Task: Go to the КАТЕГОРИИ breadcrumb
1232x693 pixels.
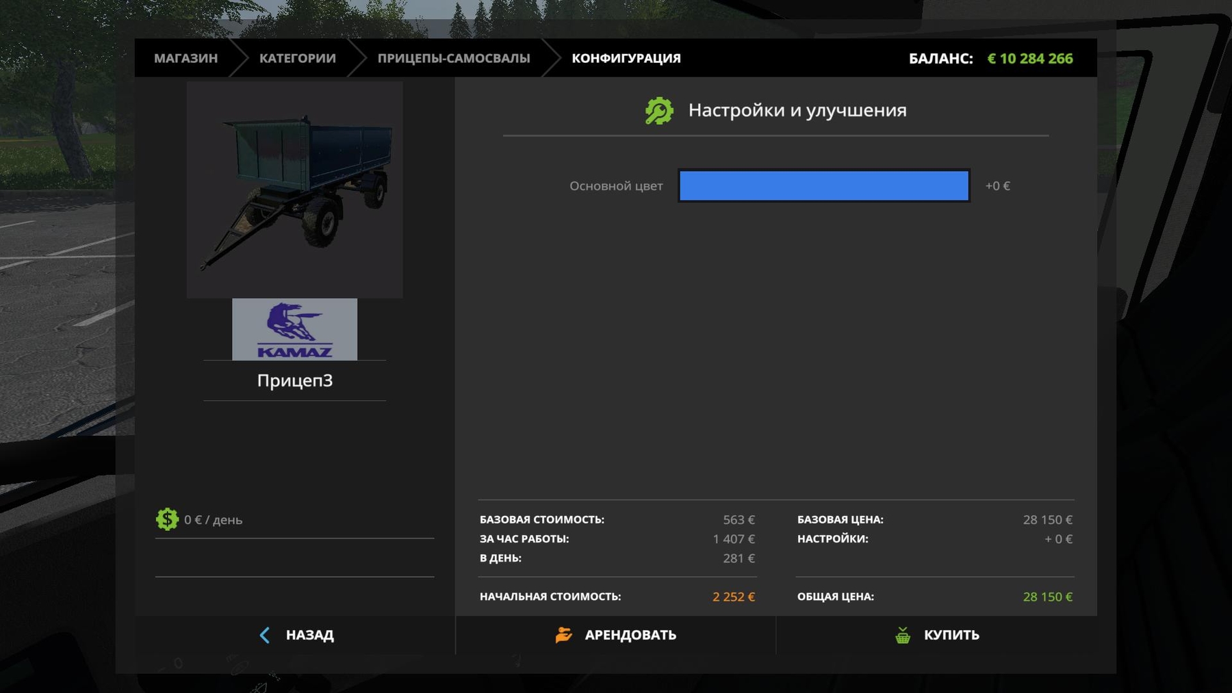Action: coord(297,58)
